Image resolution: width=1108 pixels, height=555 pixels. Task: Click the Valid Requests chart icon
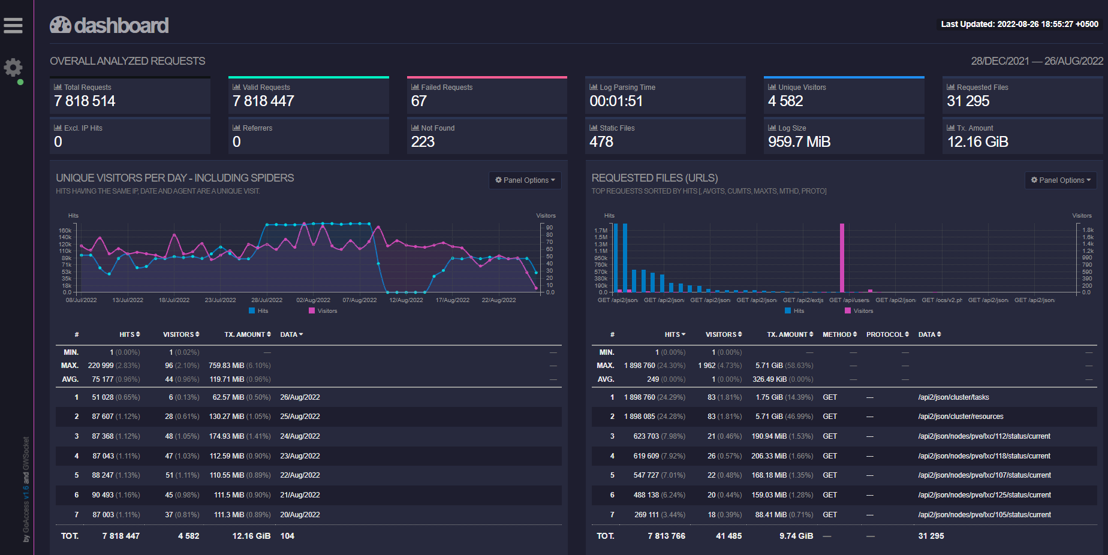pos(237,87)
